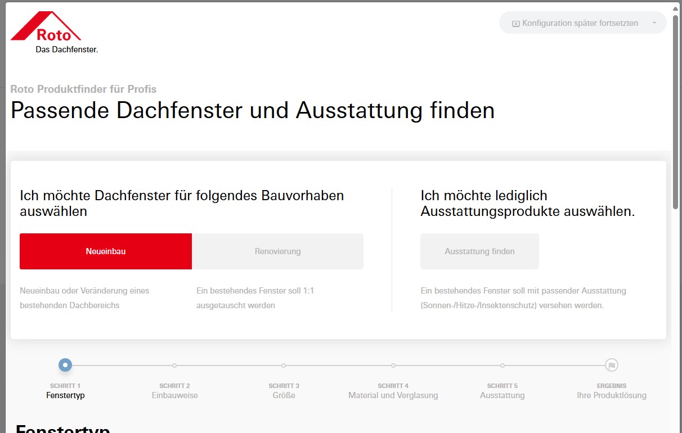
Task: Click the Roto house logo
Action: tap(46, 28)
